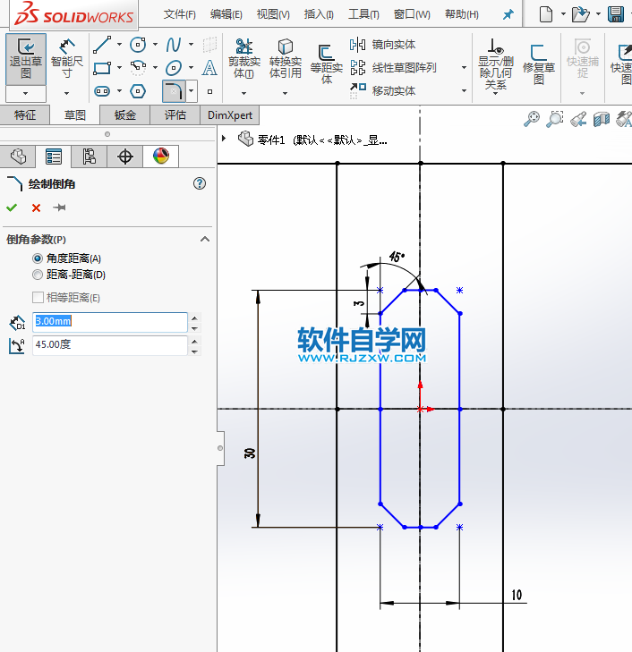Image resolution: width=632 pixels, height=652 pixels.
Task: Expand the 零件1 part tree node
Action: click(224, 139)
